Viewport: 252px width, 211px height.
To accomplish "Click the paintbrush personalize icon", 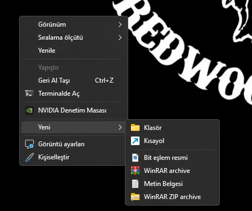I will pos(29,157).
